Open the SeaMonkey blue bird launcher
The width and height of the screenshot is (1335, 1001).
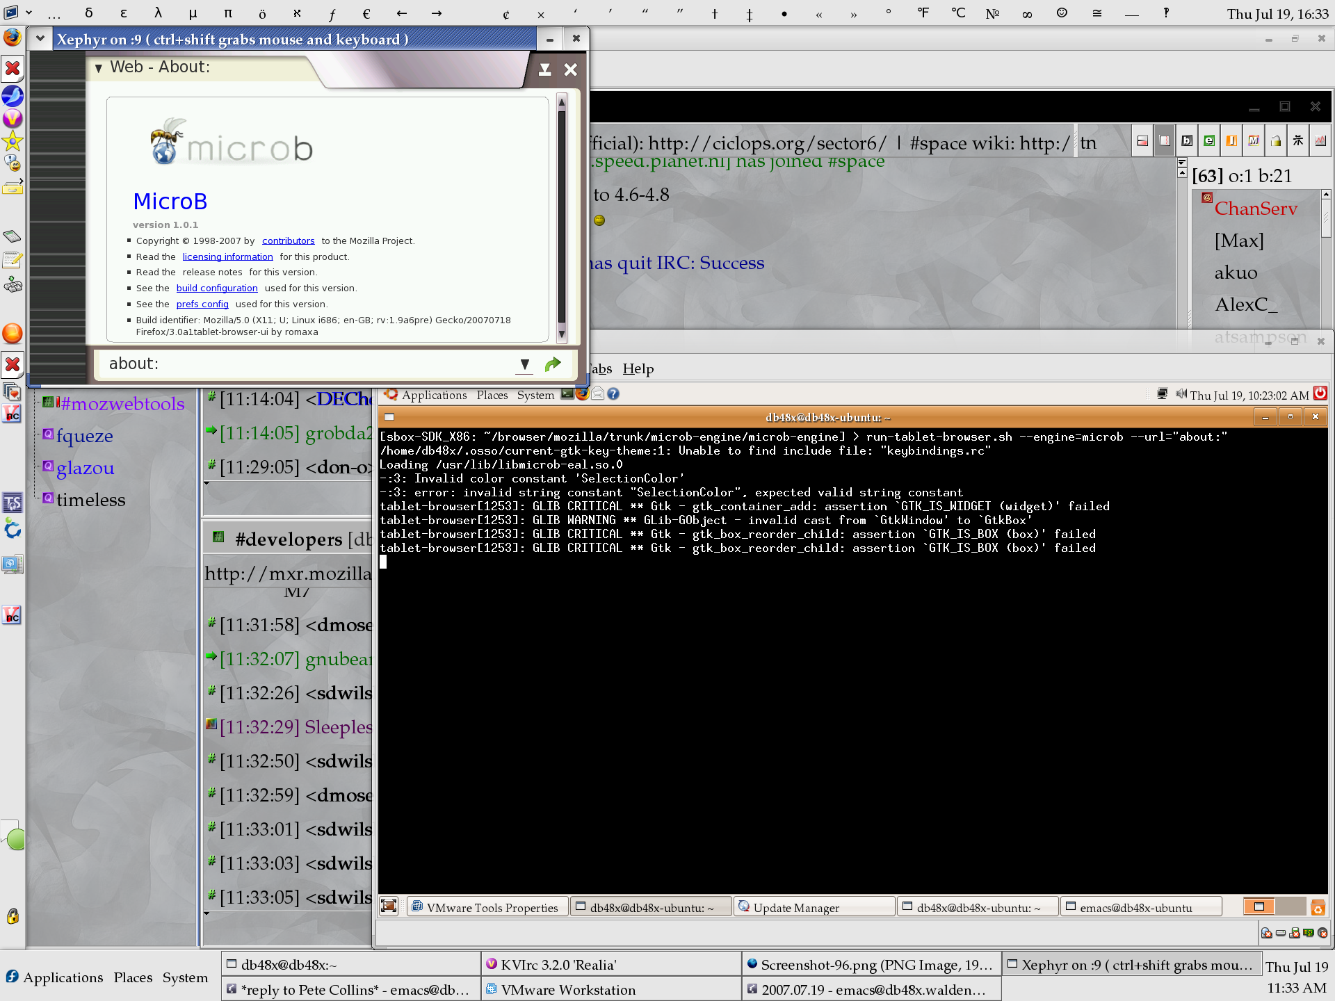pos(13,95)
